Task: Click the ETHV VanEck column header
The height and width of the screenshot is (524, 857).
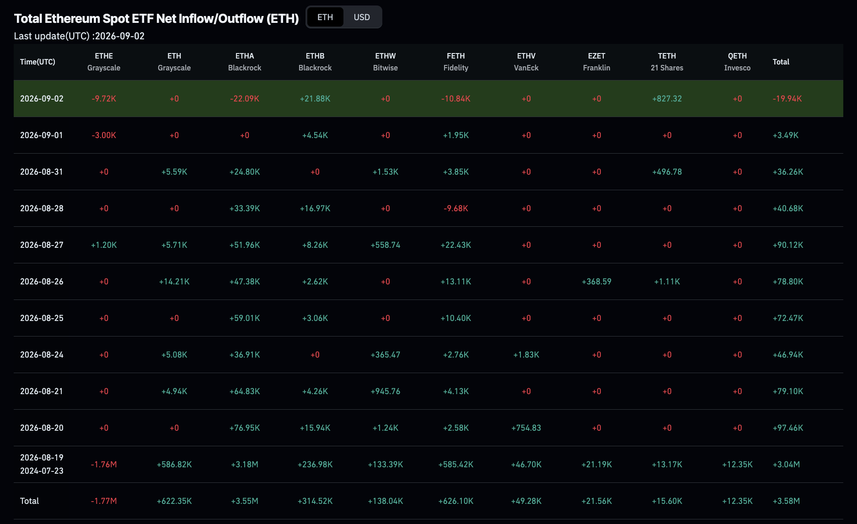Action: [526, 62]
